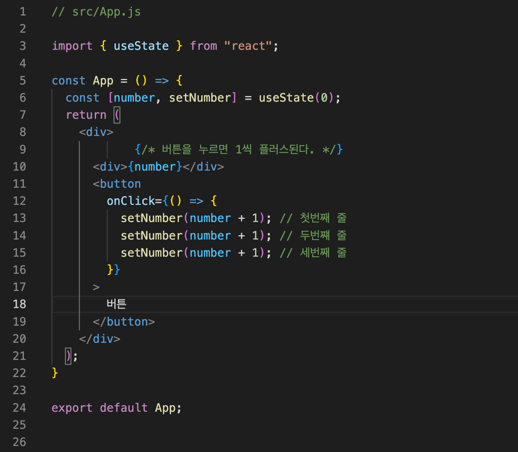
Task: Click line number 12 in the gutter
Action: coord(20,201)
